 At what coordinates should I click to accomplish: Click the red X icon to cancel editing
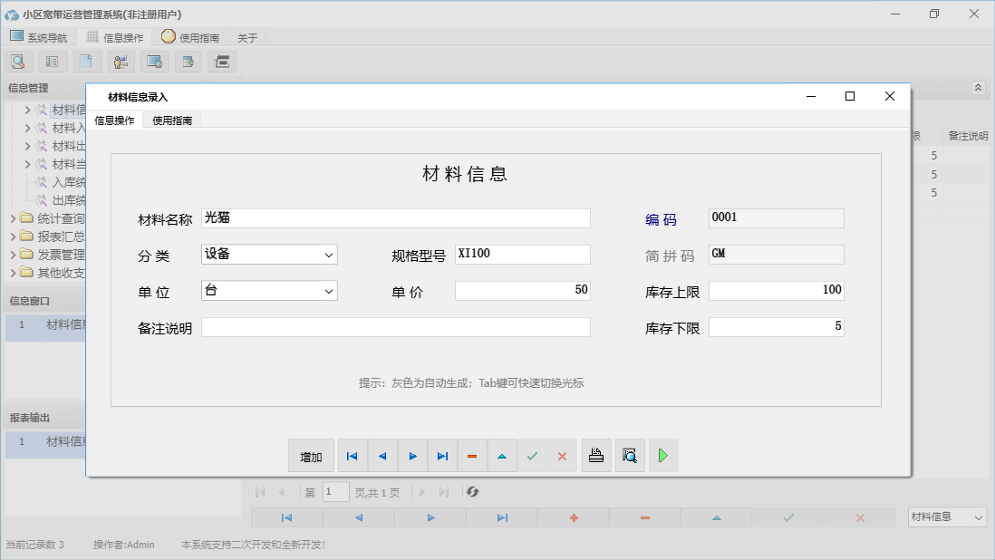click(562, 456)
